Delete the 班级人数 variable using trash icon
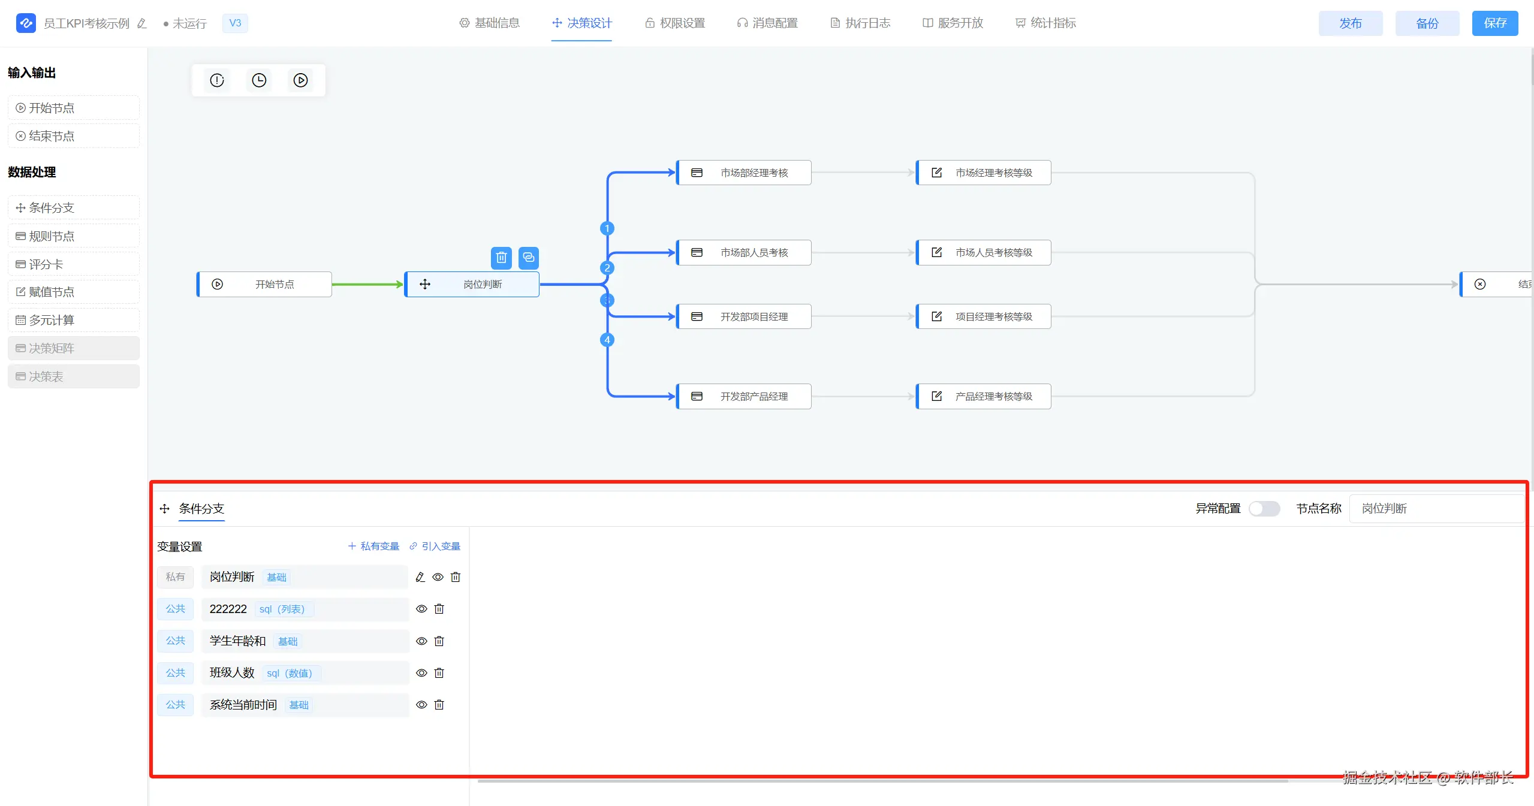The width and height of the screenshot is (1534, 806). 439,673
